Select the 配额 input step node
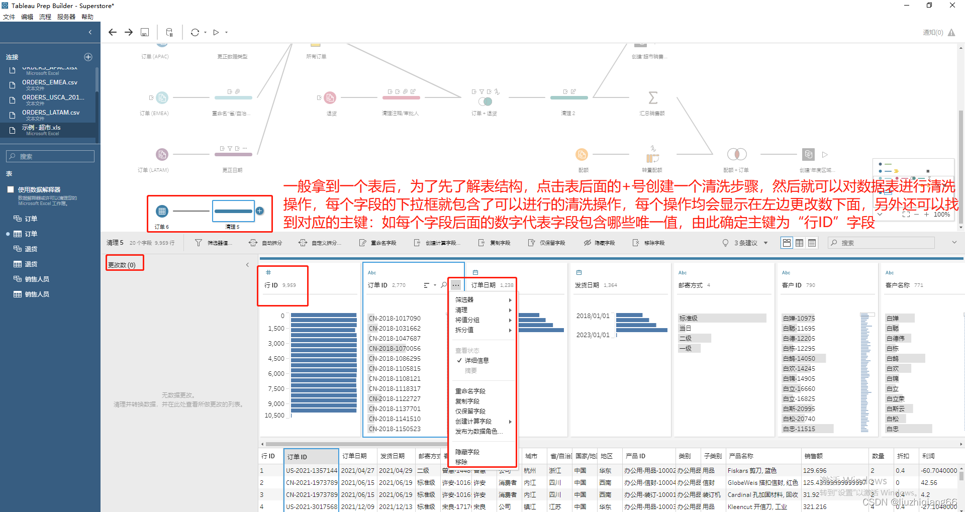Image resolution: width=965 pixels, height=512 pixels. pyautogui.click(x=582, y=154)
